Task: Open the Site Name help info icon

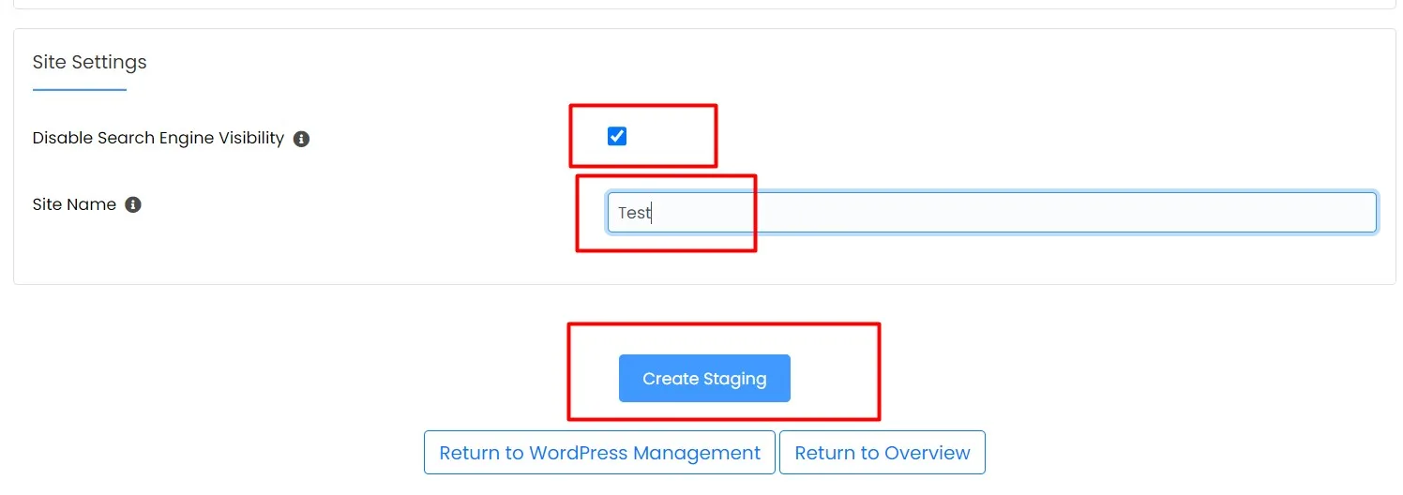Action: click(133, 204)
